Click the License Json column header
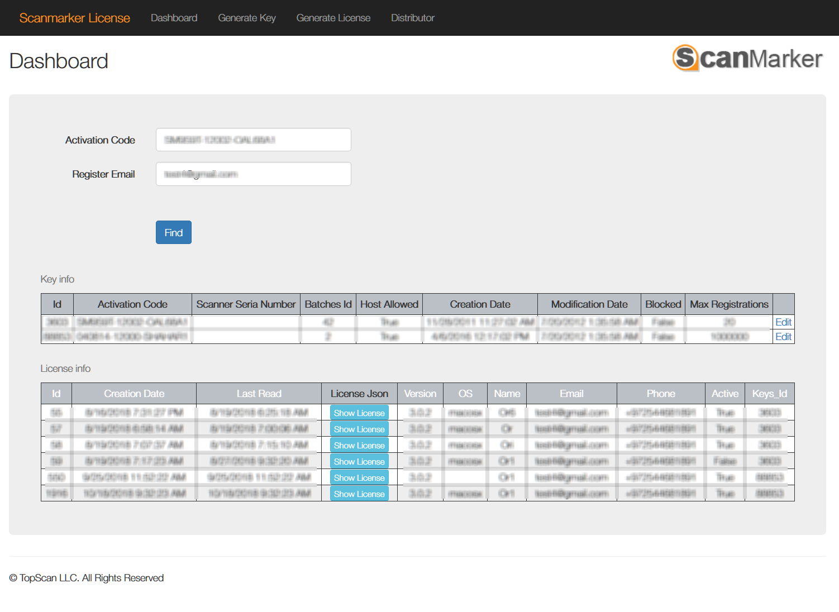Screen dimensions: 839x612 [359, 394]
